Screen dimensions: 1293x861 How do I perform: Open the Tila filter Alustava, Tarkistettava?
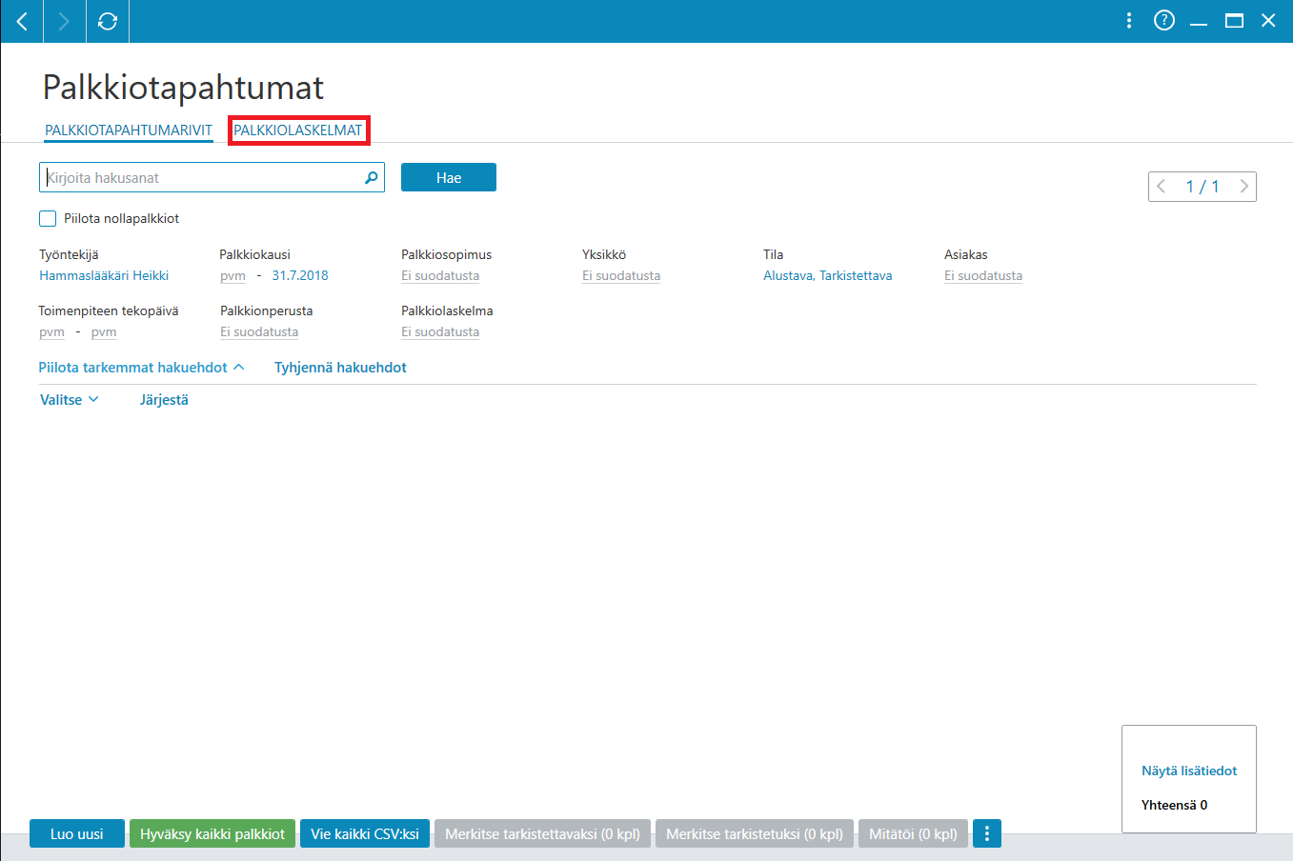pos(828,275)
